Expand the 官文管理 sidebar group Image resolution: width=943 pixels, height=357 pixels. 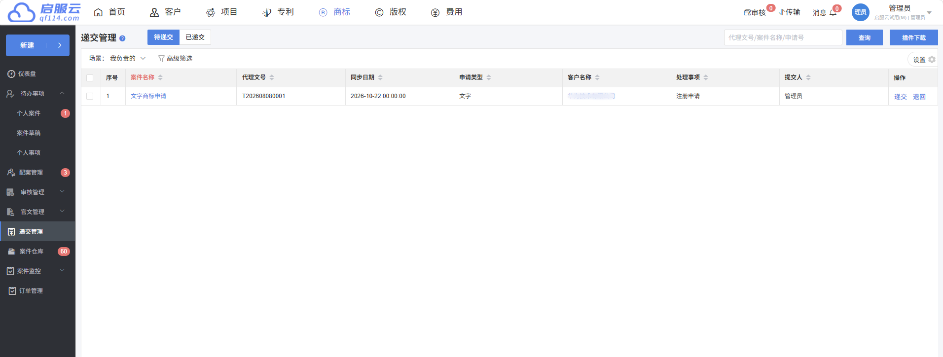(62, 212)
